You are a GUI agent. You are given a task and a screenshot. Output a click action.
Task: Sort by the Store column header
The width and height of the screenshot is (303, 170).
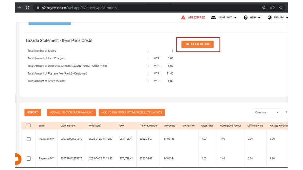tap(41, 126)
